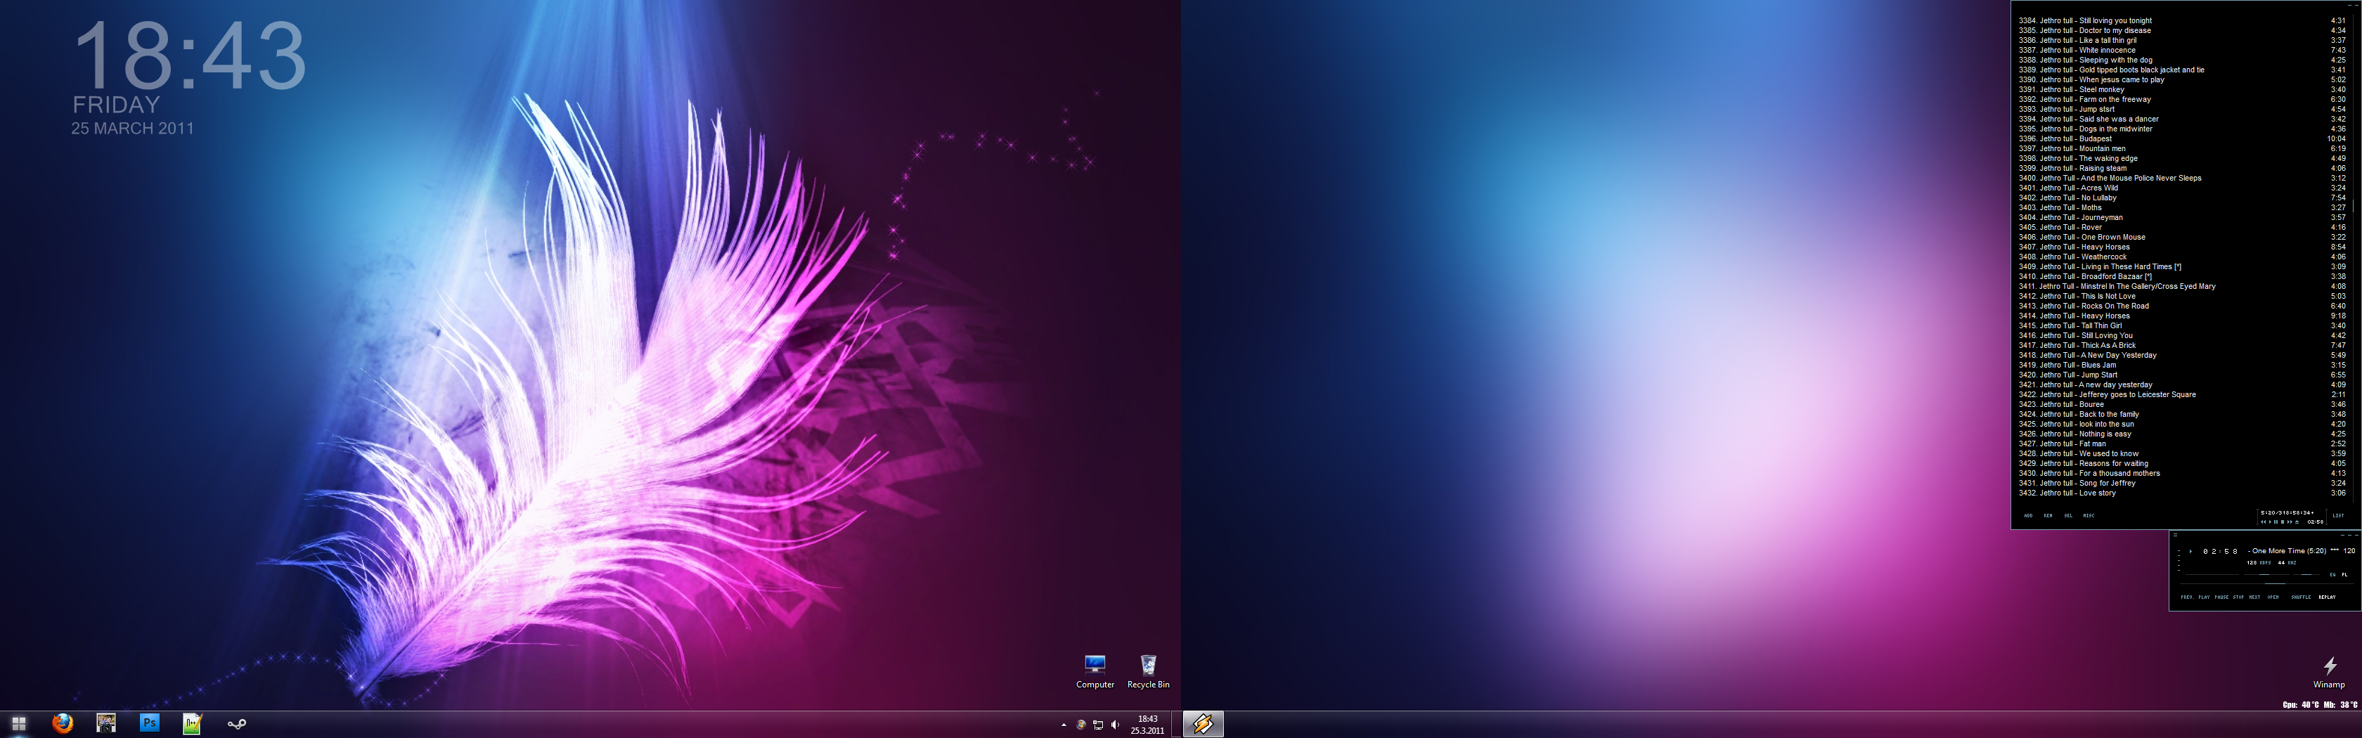Show hidden system tray icons

coord(1064,724)
